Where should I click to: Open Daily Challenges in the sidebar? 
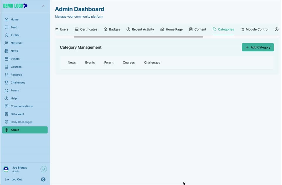coord(25,122)
